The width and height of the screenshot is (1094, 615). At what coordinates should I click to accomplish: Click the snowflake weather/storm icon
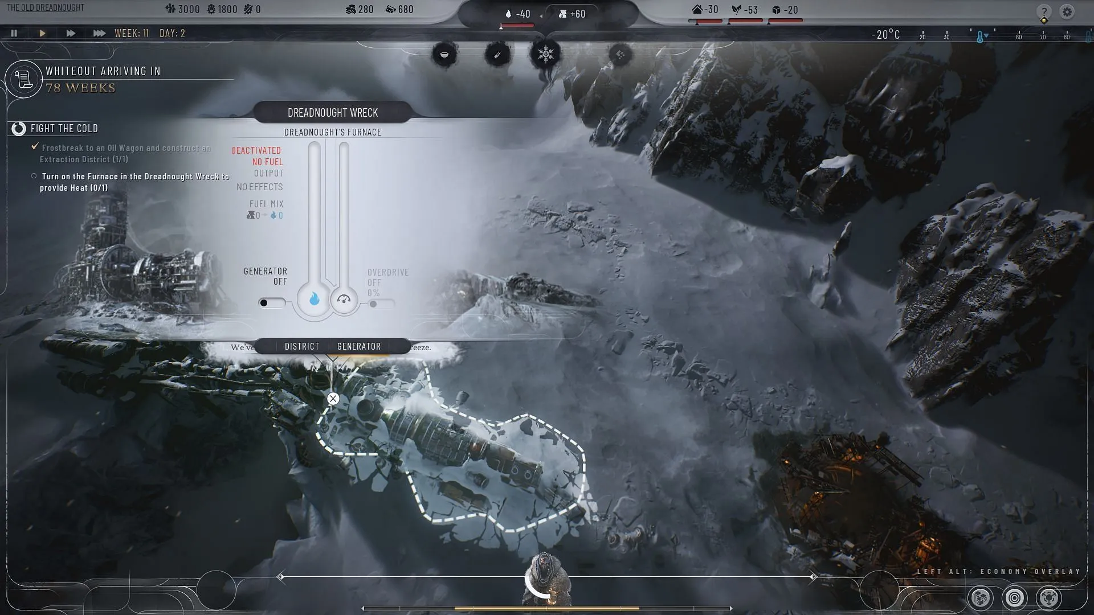(x=545, y=54)
